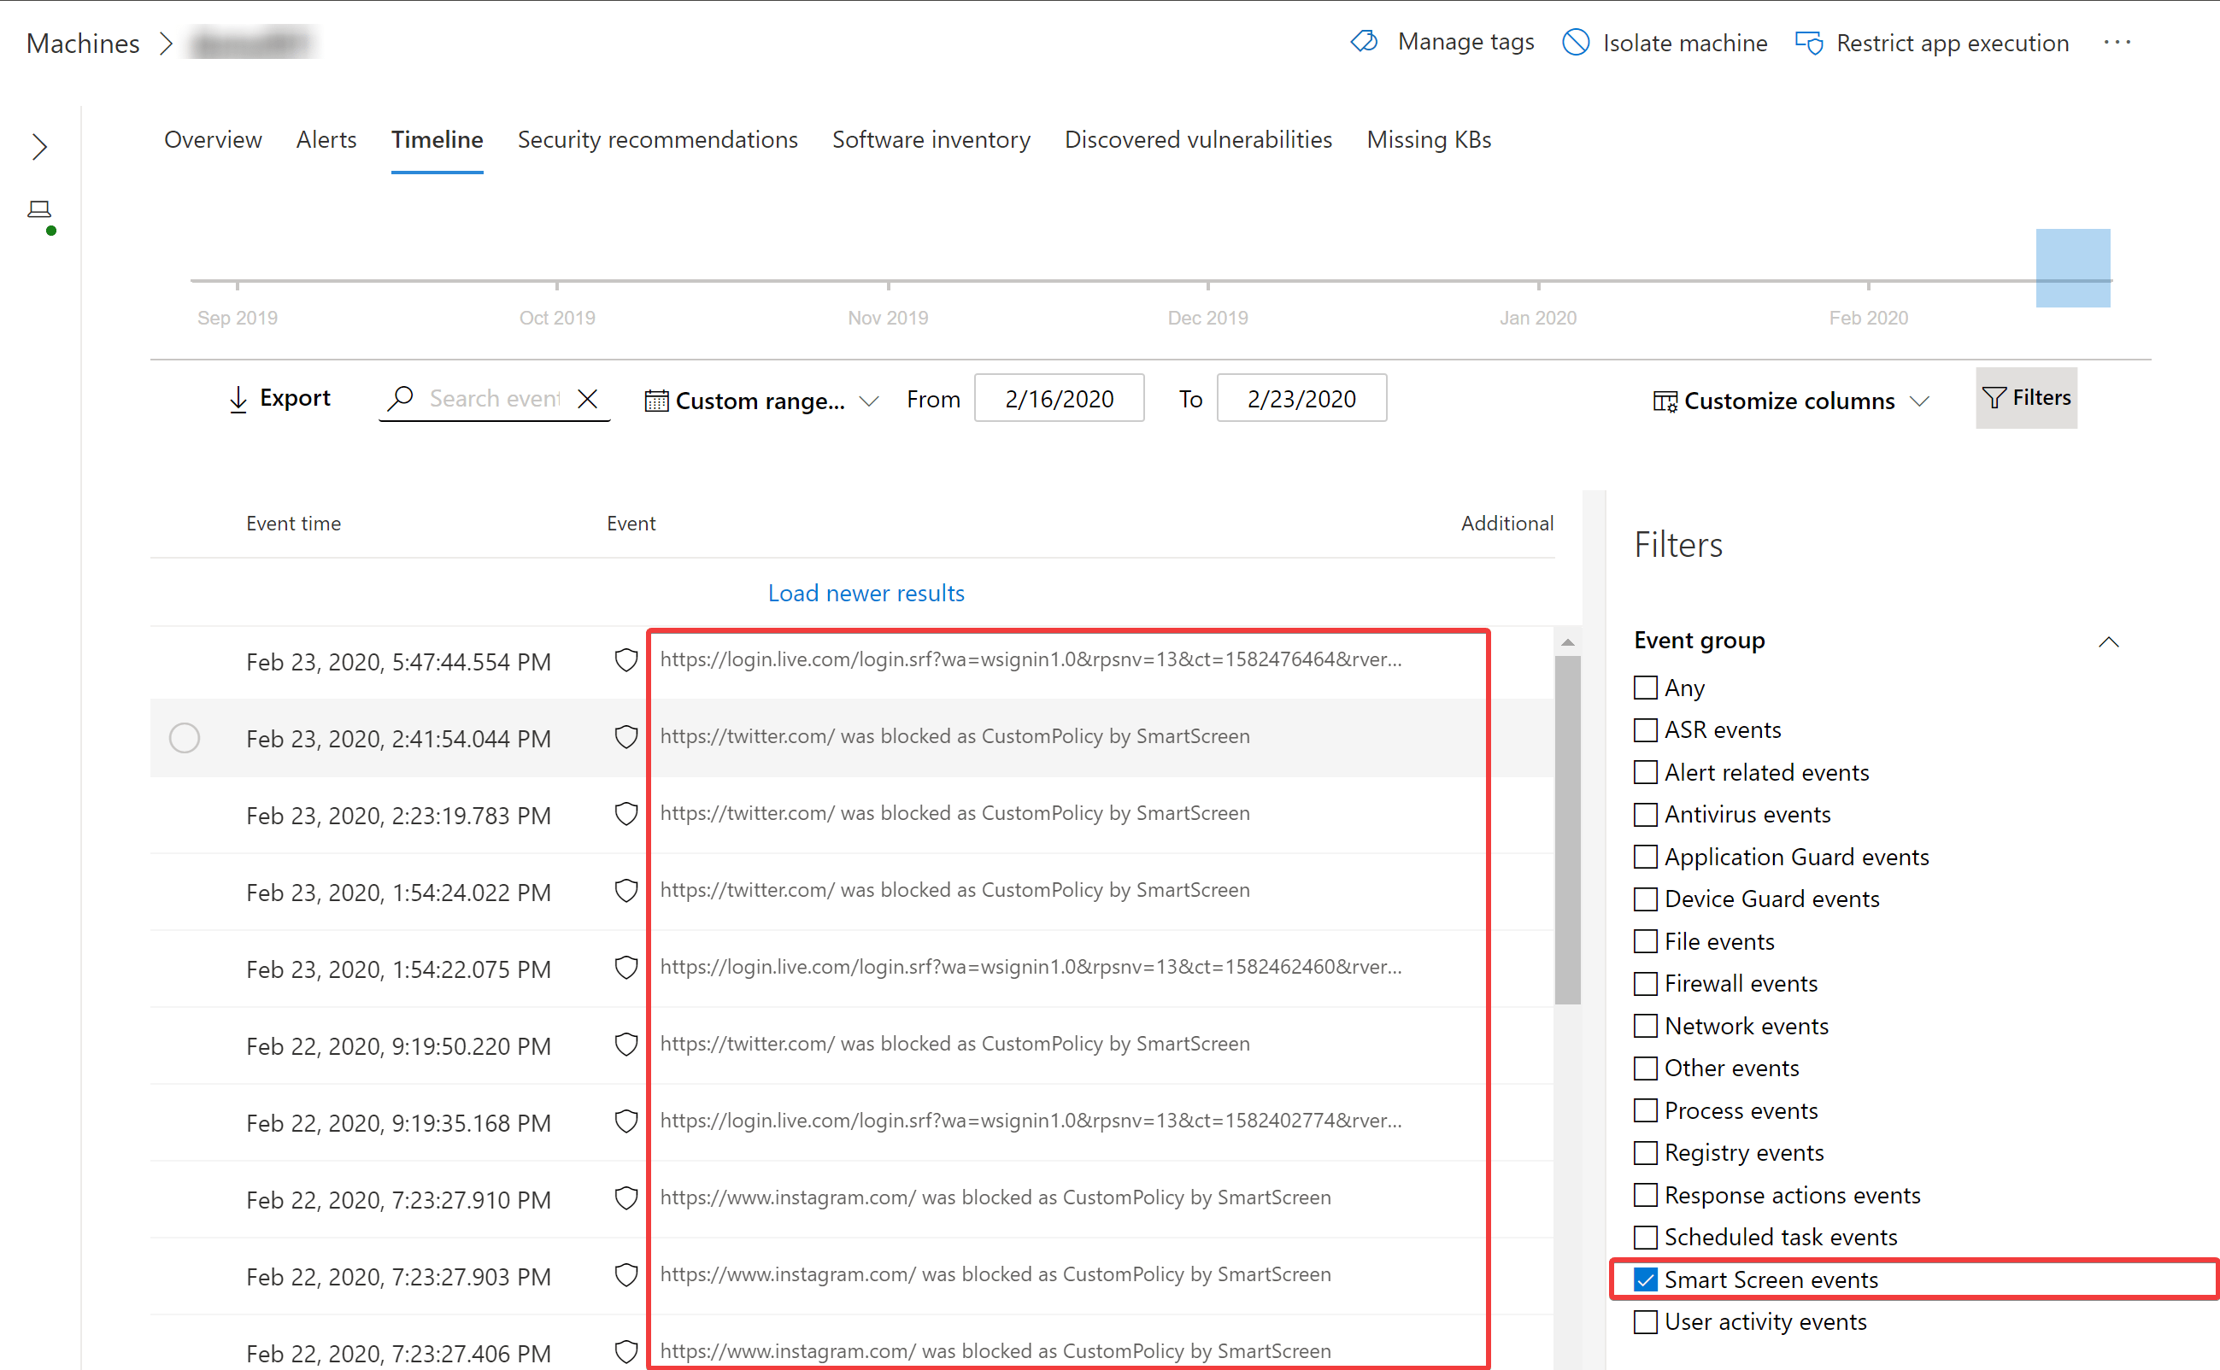Clear the search events box with X
Viewport: 2220px width, 1370px height.
(587, 399)
